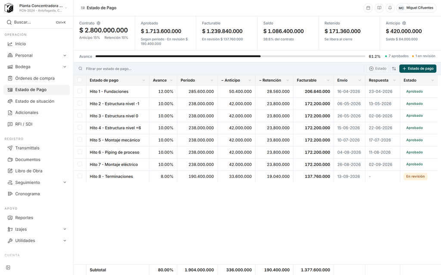Open the Buscar search box
The width and height of the screenshot is (441, 275).
coord(37,22)
